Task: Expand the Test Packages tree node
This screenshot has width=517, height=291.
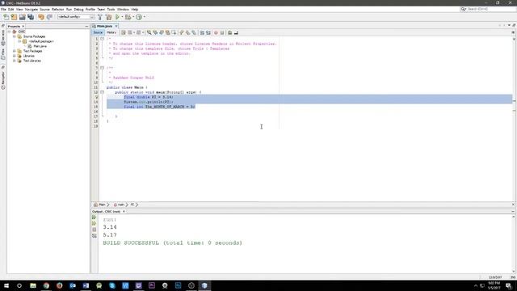Action: pos(15,51)
